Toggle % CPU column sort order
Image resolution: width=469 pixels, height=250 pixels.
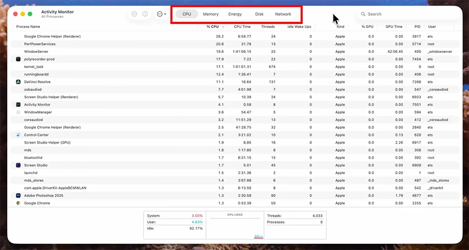pyautogui.click(x=212, y=26)
